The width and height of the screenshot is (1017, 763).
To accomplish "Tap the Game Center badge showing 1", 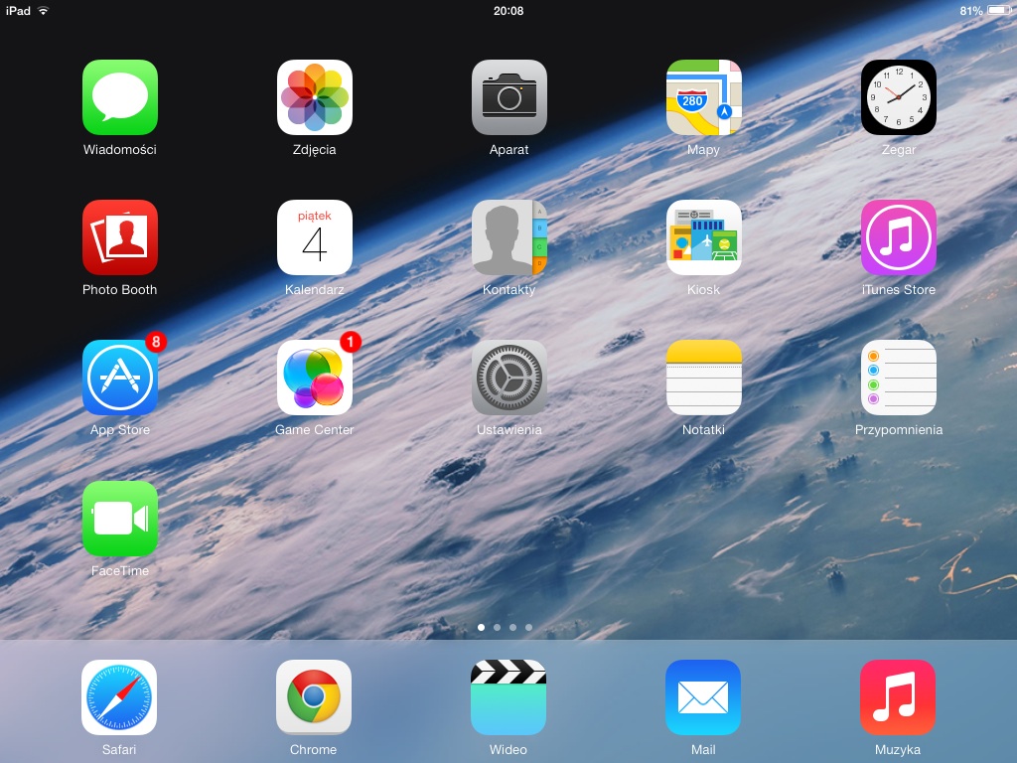I will 351,342.
